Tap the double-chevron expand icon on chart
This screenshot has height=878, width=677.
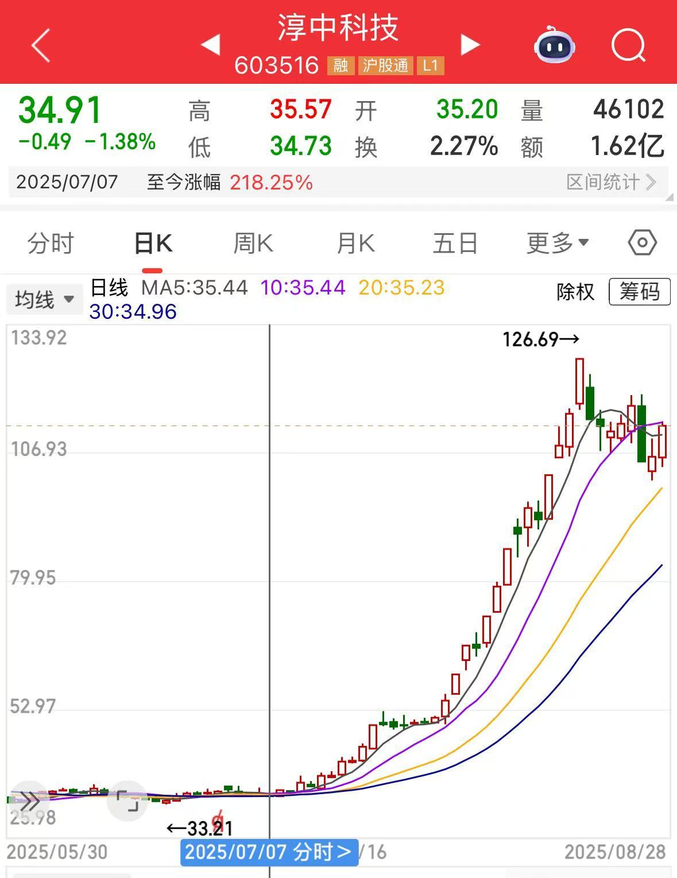pos(29,799)
